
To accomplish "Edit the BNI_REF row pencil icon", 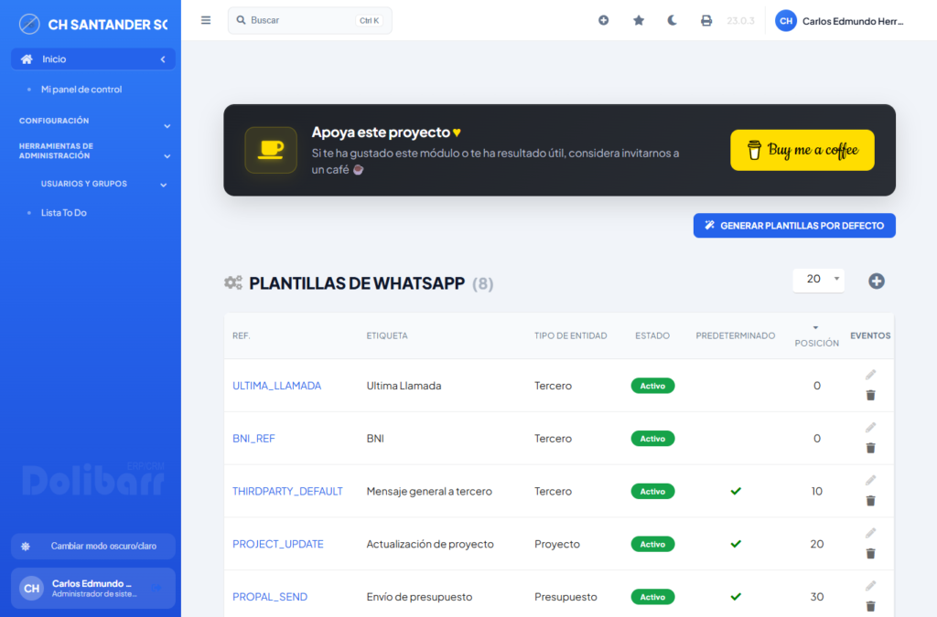I will 871,427.
